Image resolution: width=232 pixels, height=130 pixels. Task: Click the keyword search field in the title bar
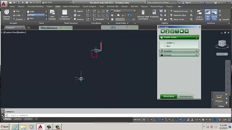click(x=162, y=3)
